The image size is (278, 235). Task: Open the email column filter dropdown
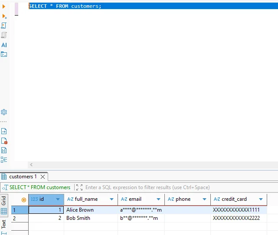click(158, 200)
